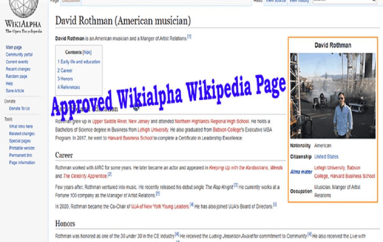Click citation [5] after Board of Directors
Viewport: 383px width, 242px height.
point(275,204)
